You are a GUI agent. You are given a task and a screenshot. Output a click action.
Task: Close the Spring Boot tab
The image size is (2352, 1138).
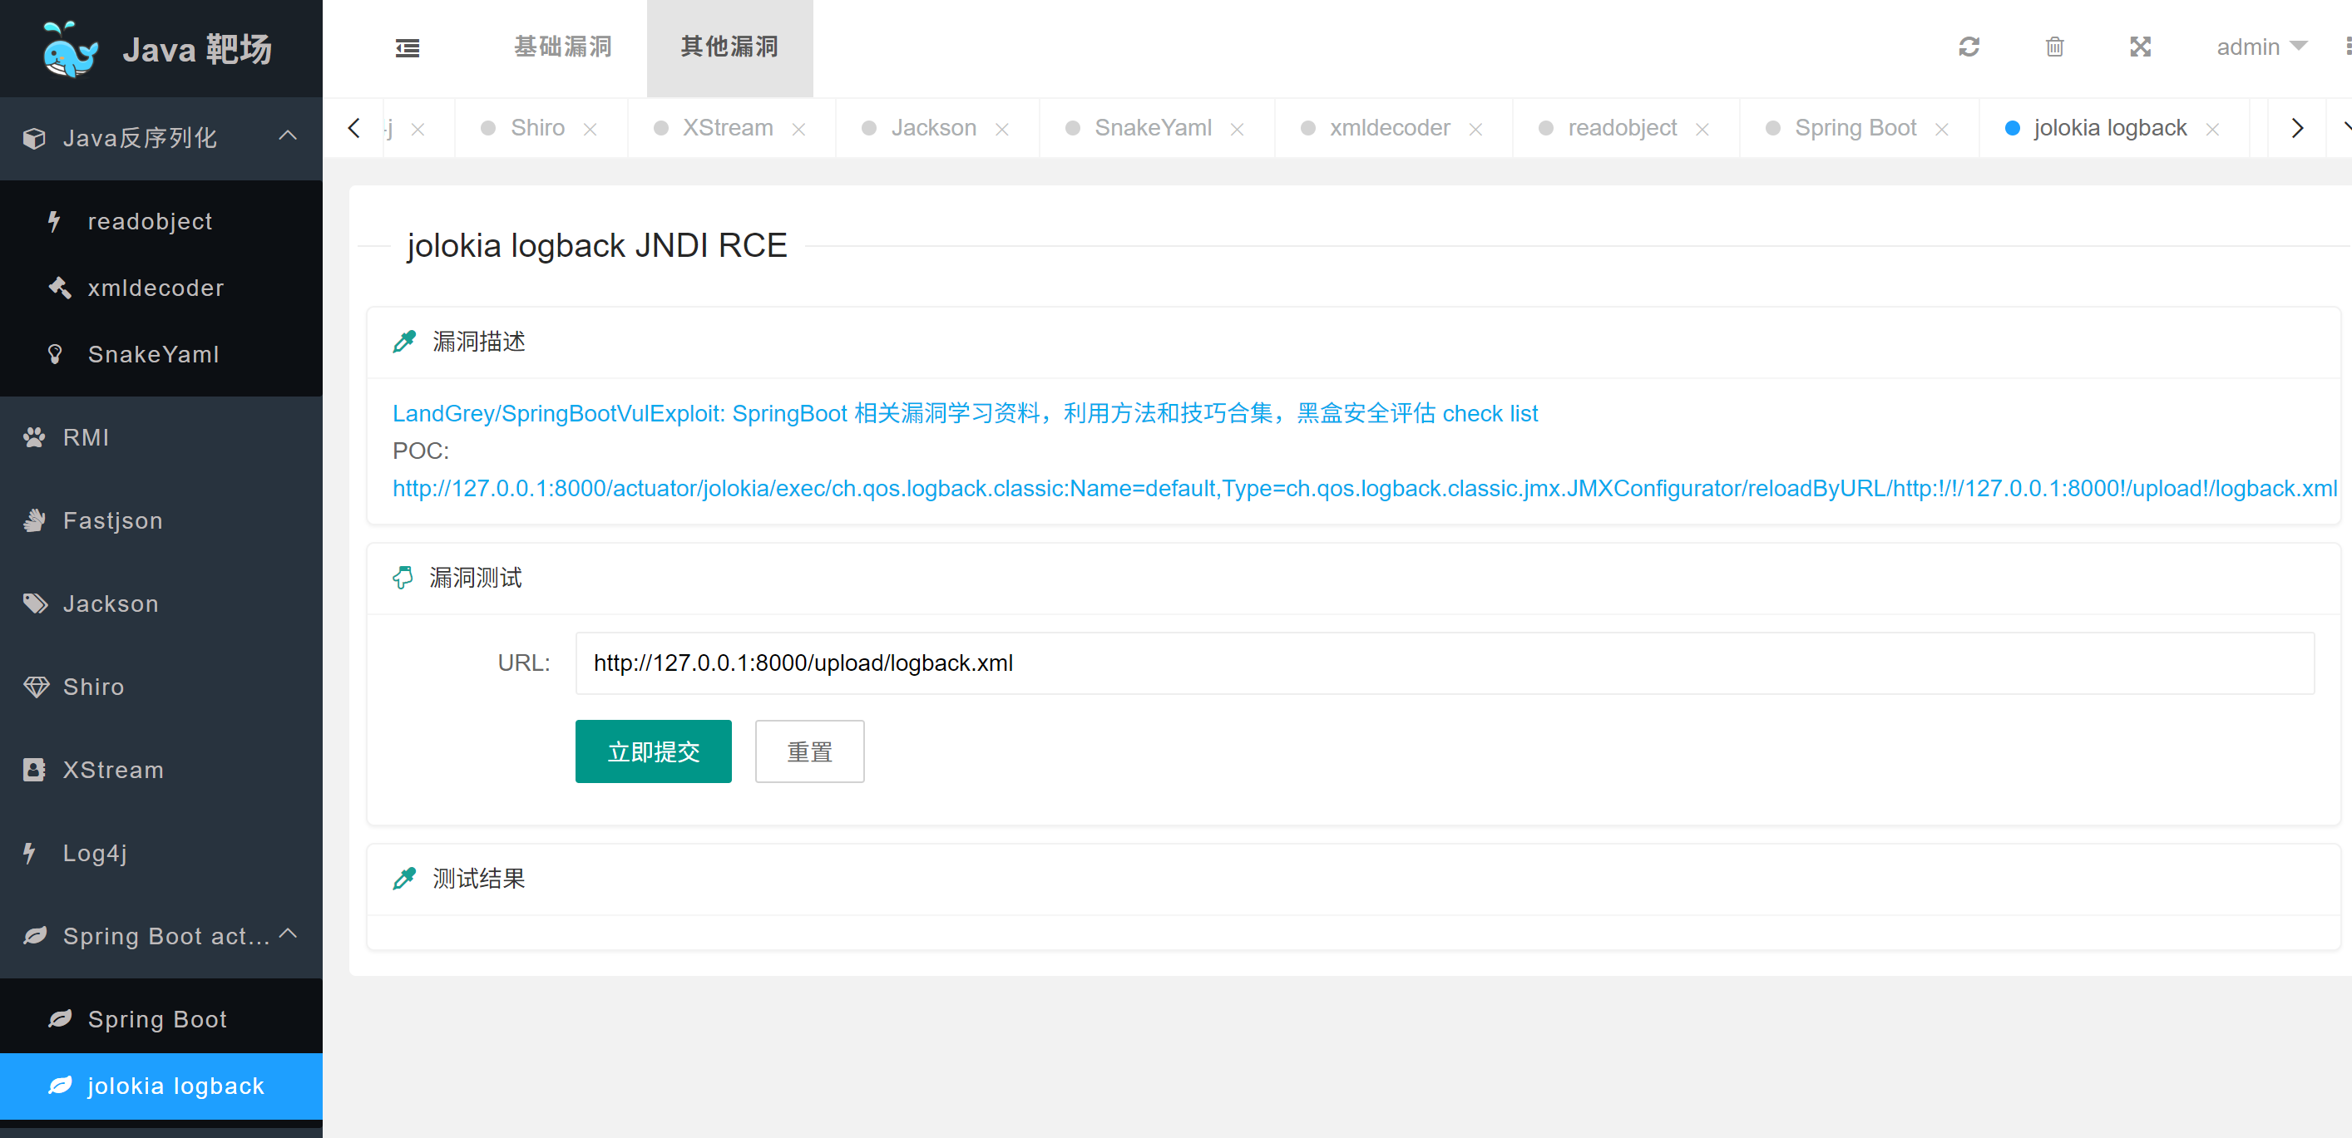tap(1942, 130)
